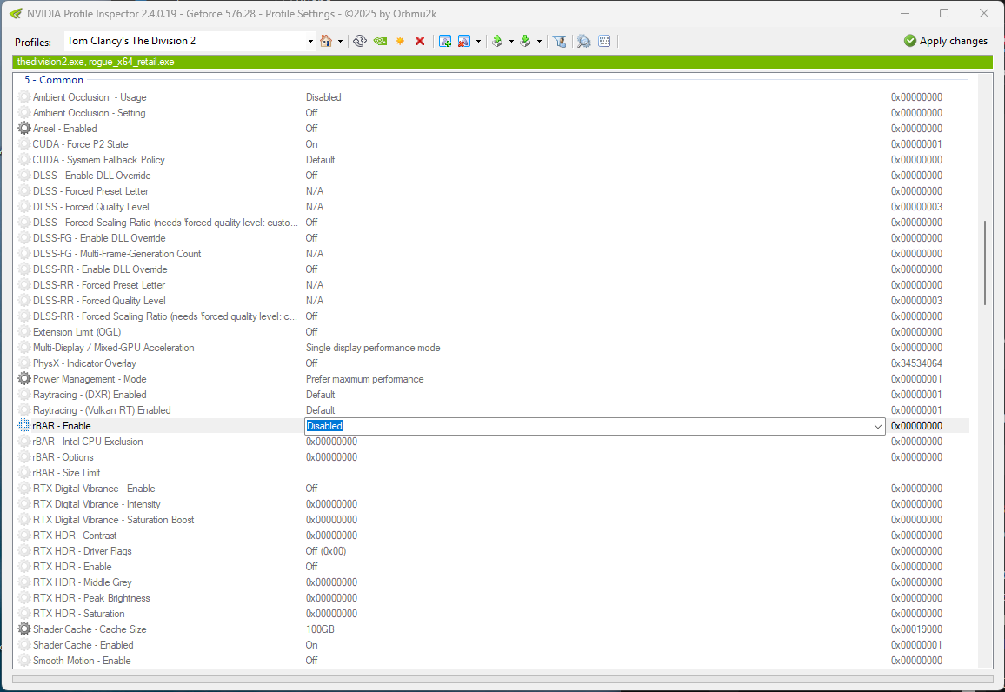This screenshot has height=692, width=1005.
Task: Click the home icon for global profile
Action: click(x=326, y=41)
